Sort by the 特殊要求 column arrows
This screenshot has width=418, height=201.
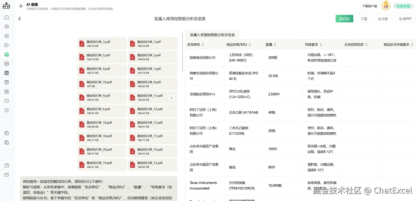click(321, 45)
